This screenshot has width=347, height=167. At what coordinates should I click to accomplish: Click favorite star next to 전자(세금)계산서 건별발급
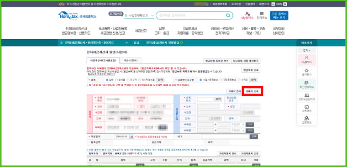click(182, 43)
